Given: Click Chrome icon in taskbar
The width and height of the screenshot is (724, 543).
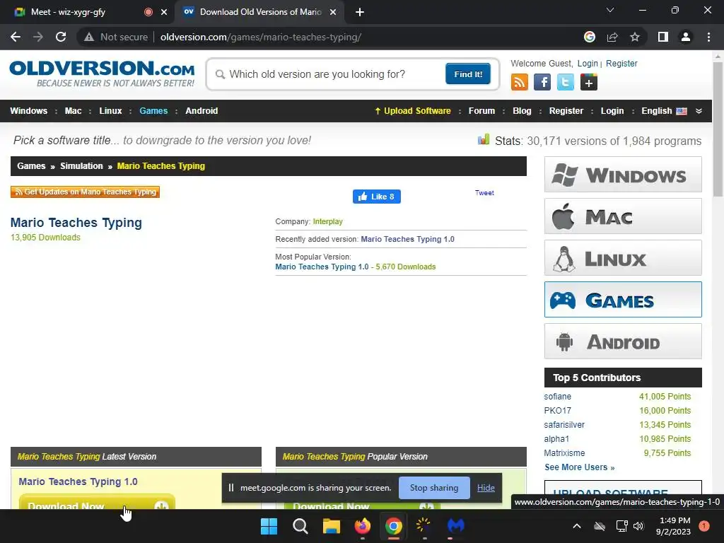Looking at the screenshot, I should point(394,526).
